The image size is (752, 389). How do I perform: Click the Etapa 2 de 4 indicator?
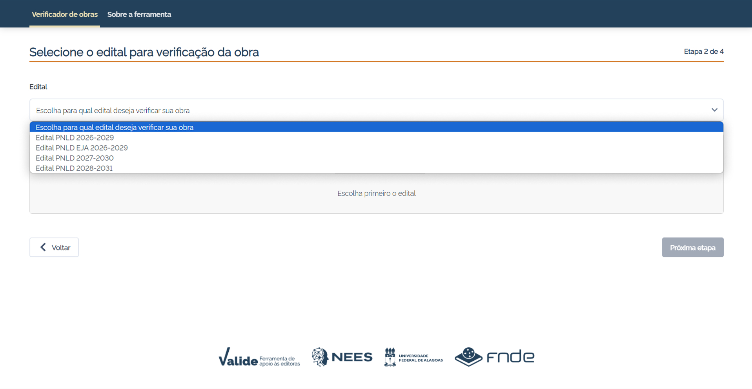704,51
